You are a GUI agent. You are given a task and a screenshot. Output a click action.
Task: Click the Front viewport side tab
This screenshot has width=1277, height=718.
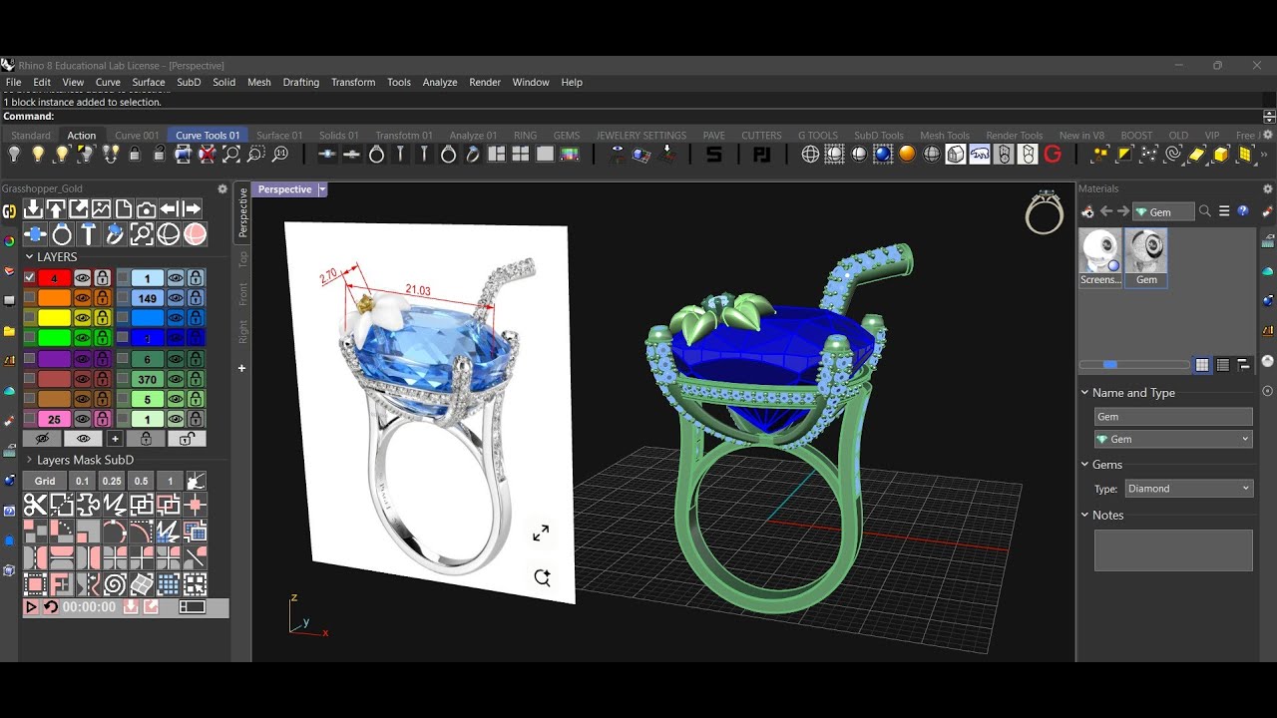pyautogui.click(x=242, y=293)
